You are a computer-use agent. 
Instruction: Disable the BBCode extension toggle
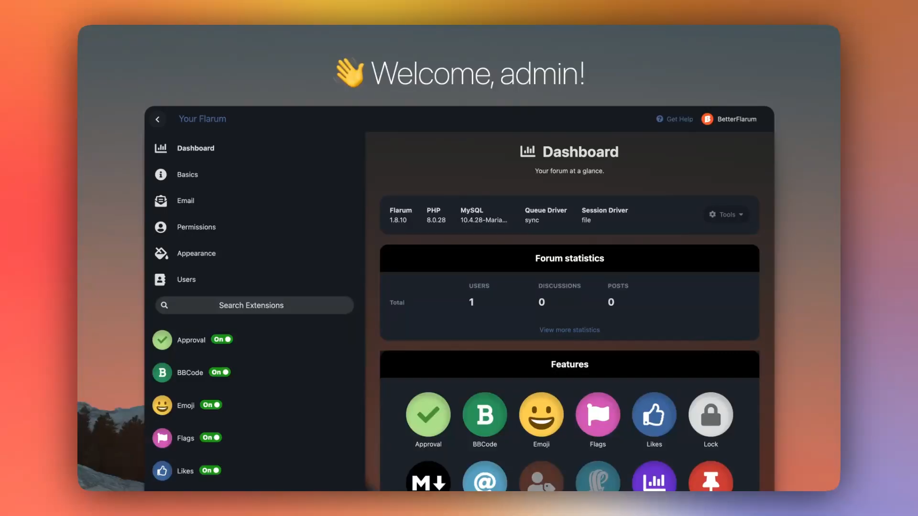click(220, 372)
